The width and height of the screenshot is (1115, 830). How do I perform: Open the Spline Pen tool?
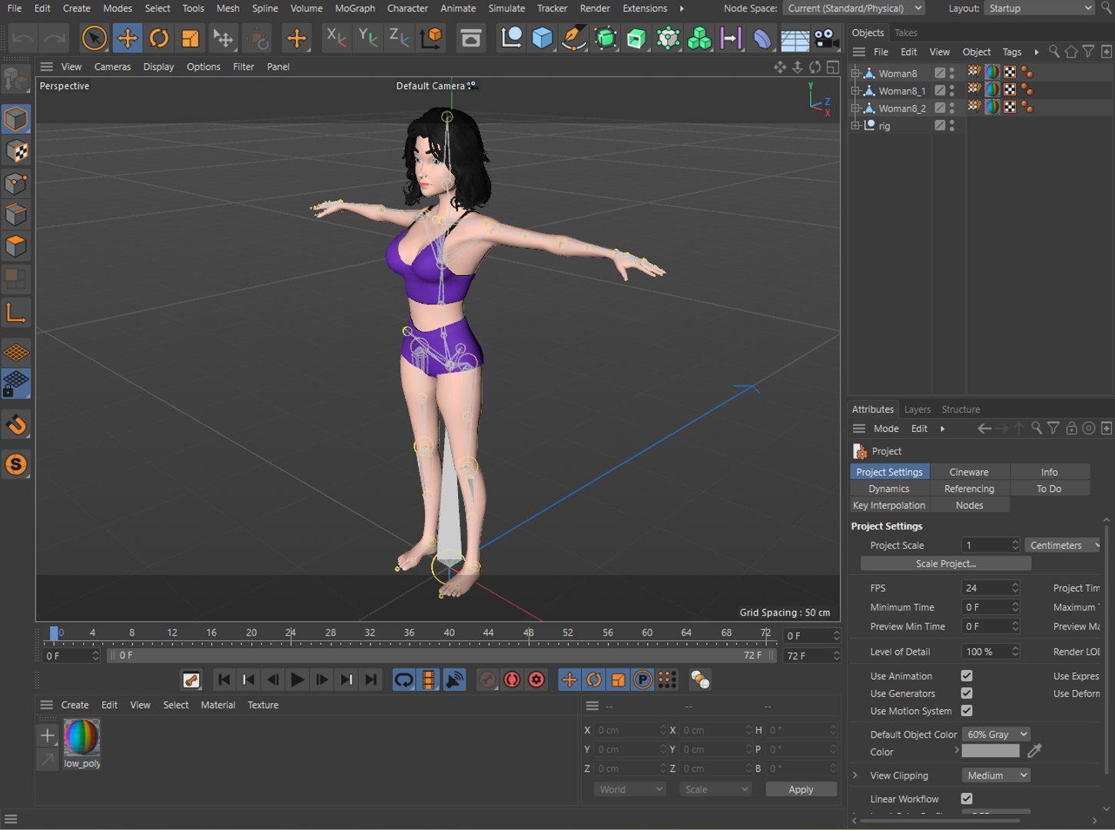click(574, 38)
